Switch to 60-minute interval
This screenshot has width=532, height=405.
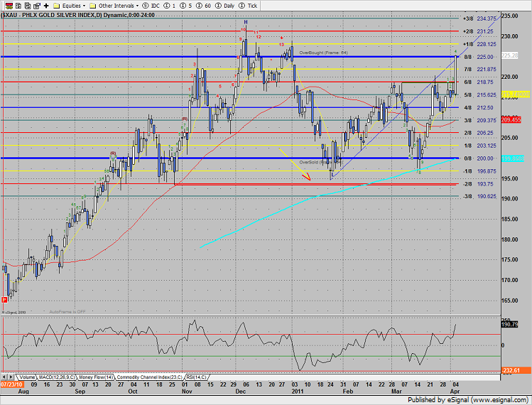203,6
